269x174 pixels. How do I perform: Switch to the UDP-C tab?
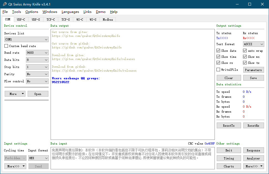click(x=21, y=20)
